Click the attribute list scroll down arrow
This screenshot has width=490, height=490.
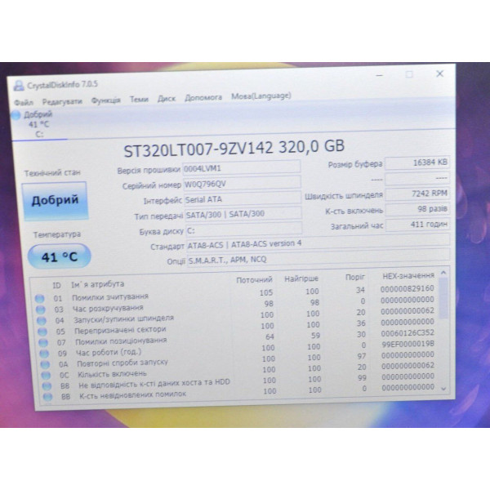[x=443, y=389]
